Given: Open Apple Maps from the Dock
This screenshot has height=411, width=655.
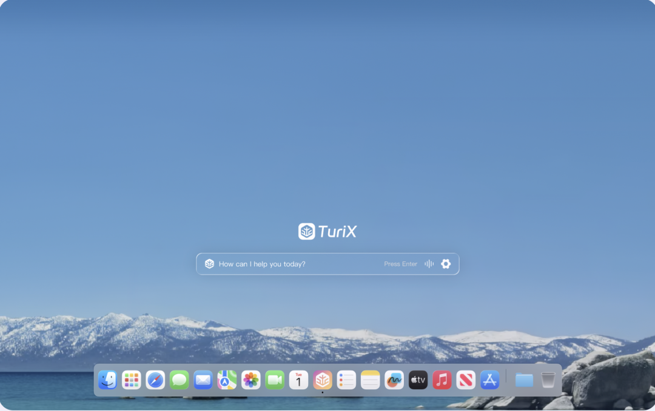Looking at the screenshot, I should (227, 380).
